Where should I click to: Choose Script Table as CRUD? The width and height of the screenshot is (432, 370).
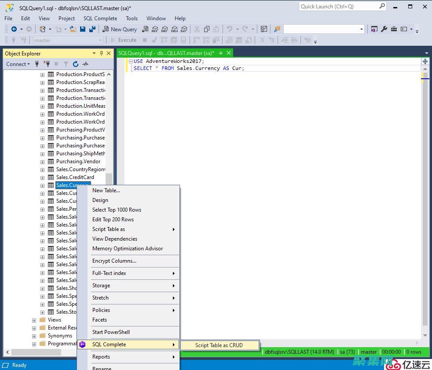220,345
